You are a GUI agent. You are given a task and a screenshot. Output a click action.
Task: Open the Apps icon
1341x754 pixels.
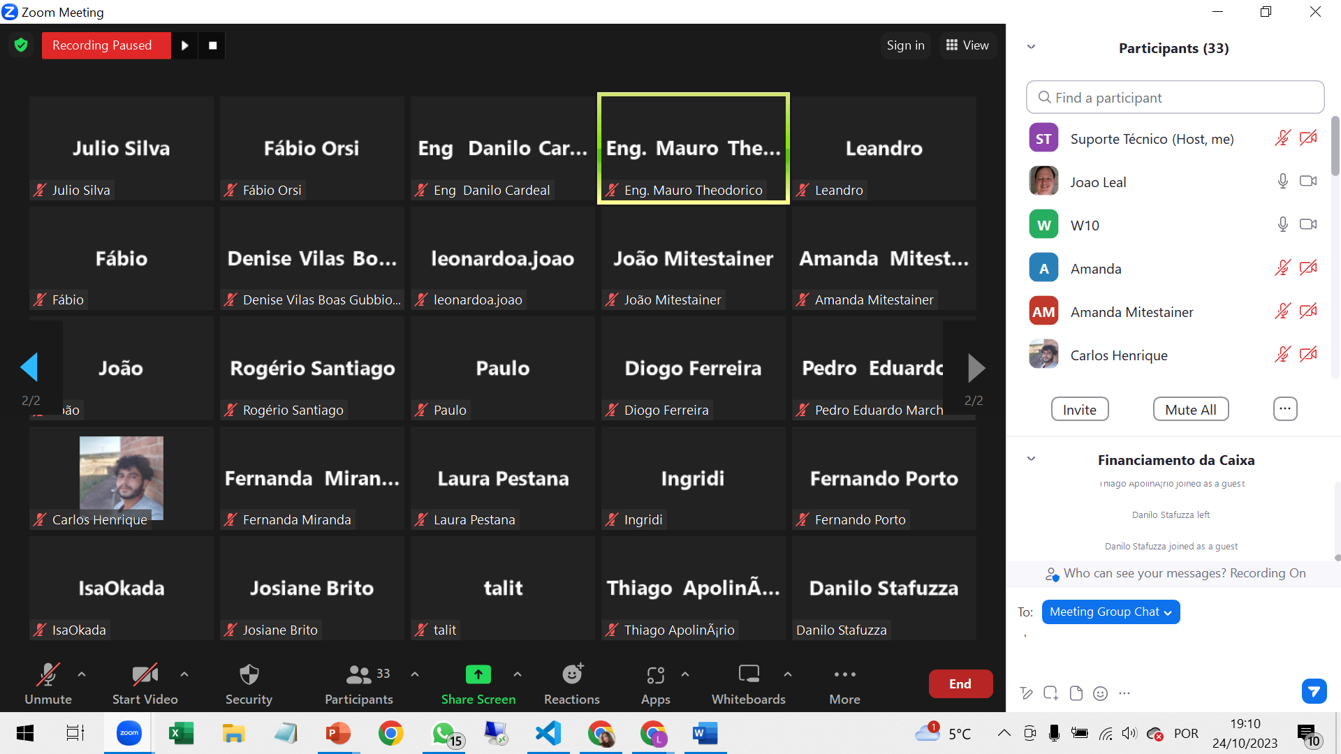[655, 675]
